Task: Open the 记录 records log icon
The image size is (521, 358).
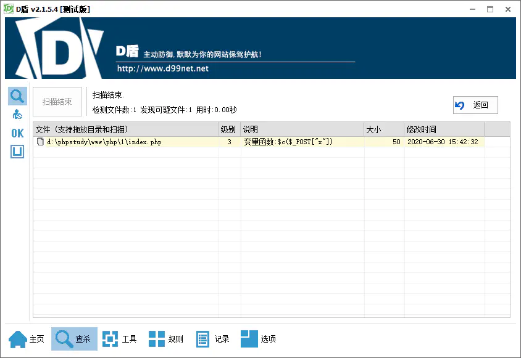Action: point(202,338)
